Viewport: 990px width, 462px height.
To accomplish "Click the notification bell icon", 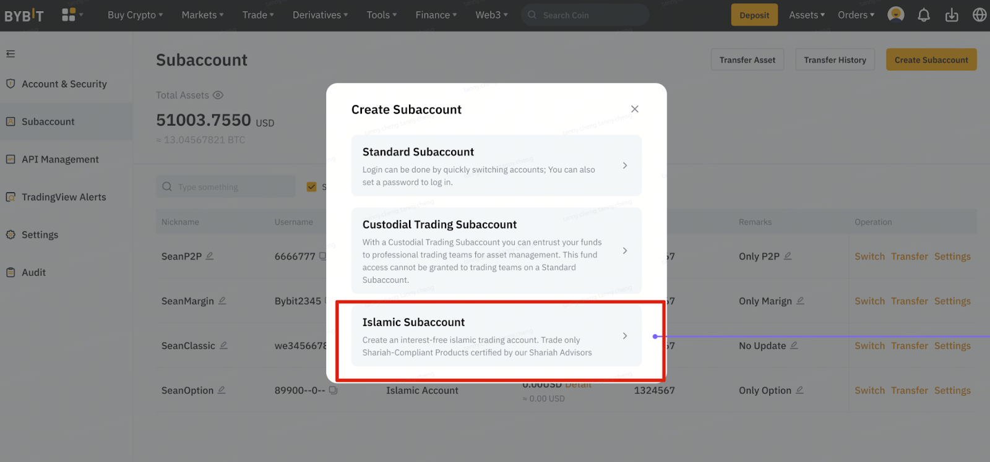I will [923, 15].
